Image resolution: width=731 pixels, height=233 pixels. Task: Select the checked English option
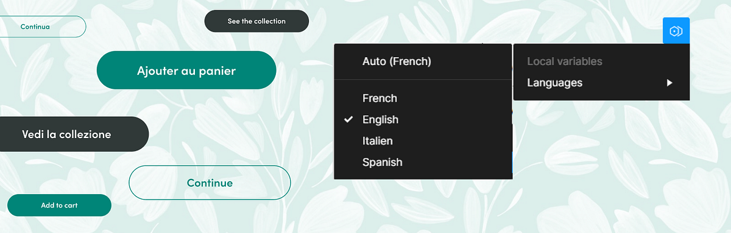423,119
